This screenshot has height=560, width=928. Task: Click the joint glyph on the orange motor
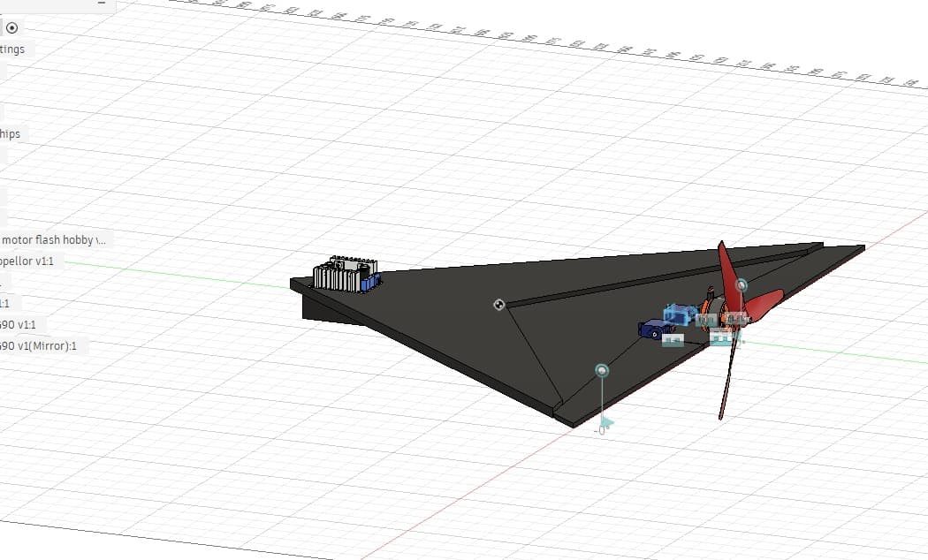click(706, 320)
